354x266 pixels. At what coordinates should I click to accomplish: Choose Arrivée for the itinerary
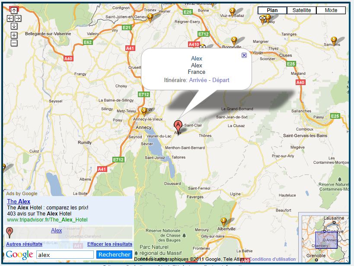tap(198, 80)
